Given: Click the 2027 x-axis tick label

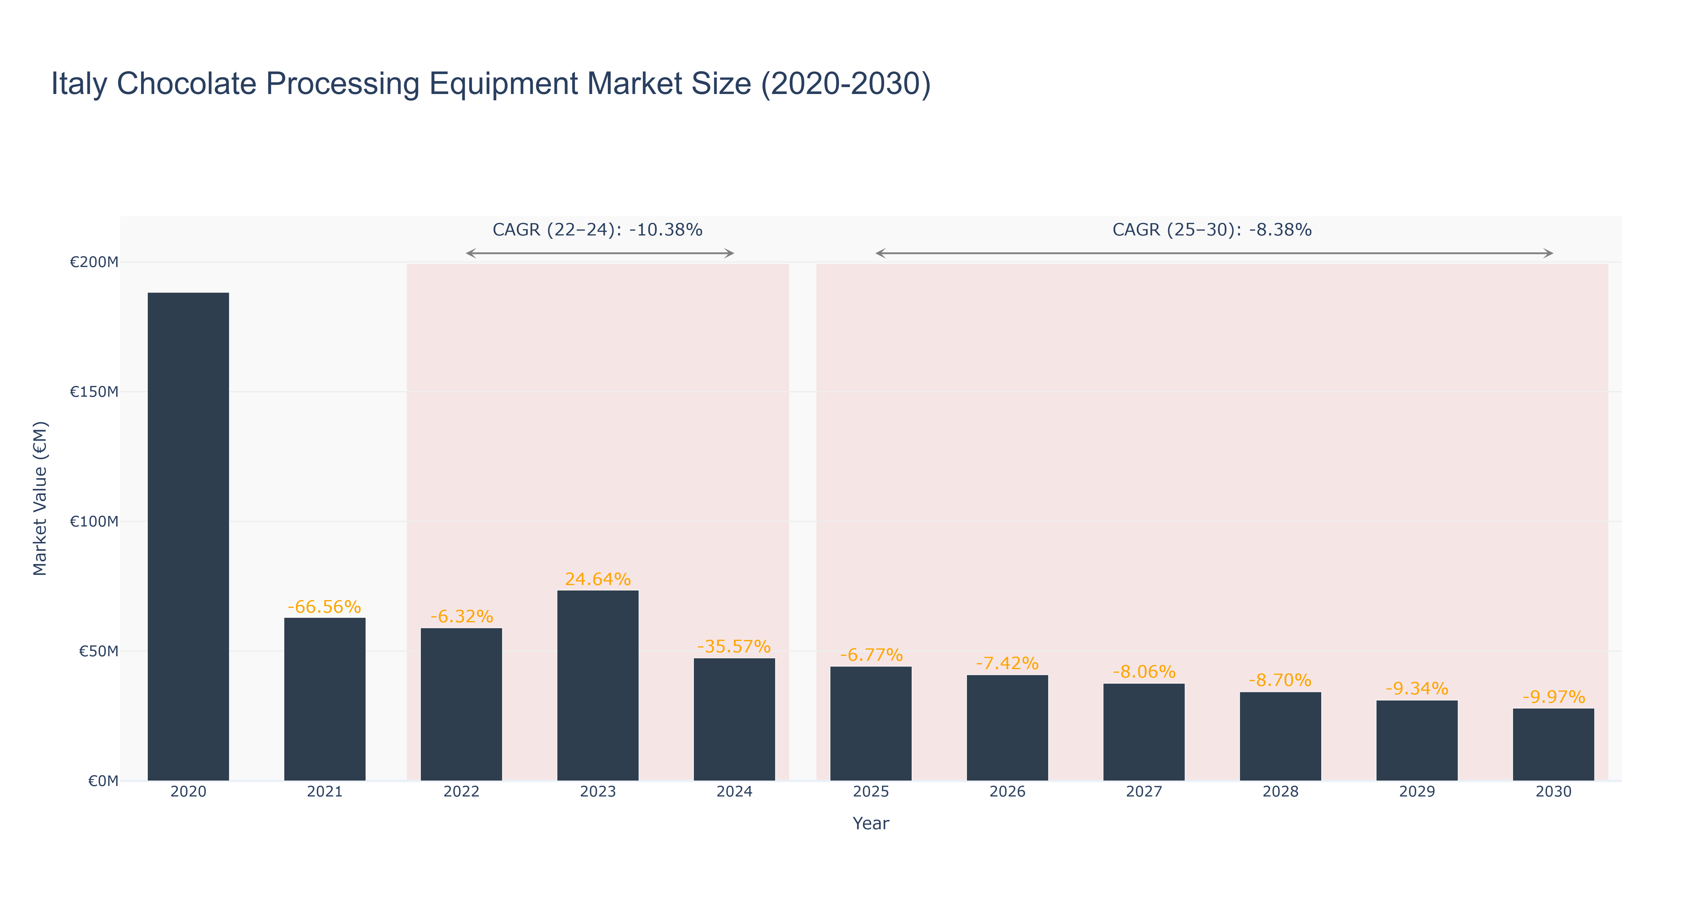Looking at the screenshot, I should click(1143, 792).
